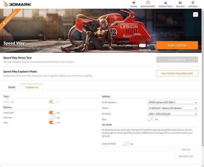Click the ADD URL button
Image resolution: width=204 pixels, height=167 pixels.
click(x=186, y=150)
